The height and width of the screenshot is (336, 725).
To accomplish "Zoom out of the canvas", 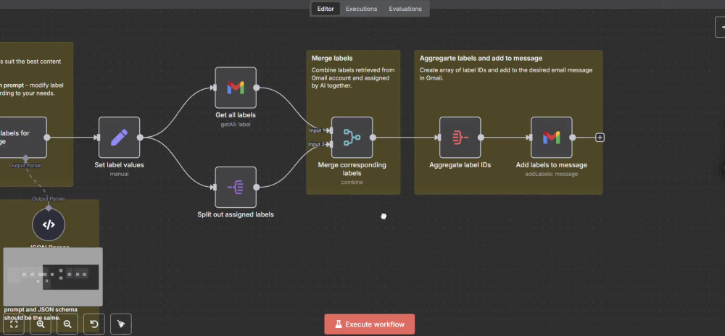I will (x=67, y=324).
